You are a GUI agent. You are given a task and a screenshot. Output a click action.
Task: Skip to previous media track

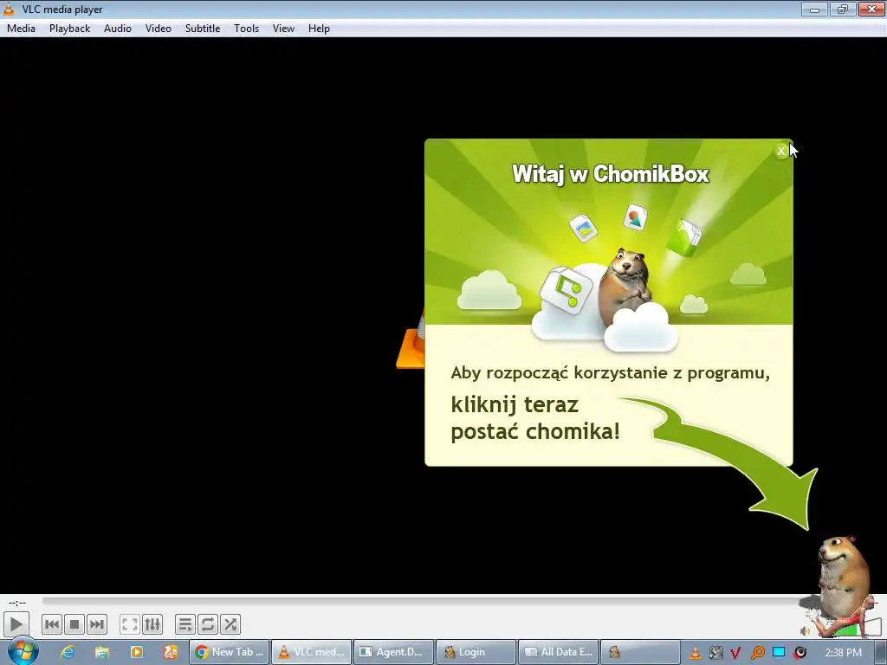pyautogui.click(x=51, y=624)
